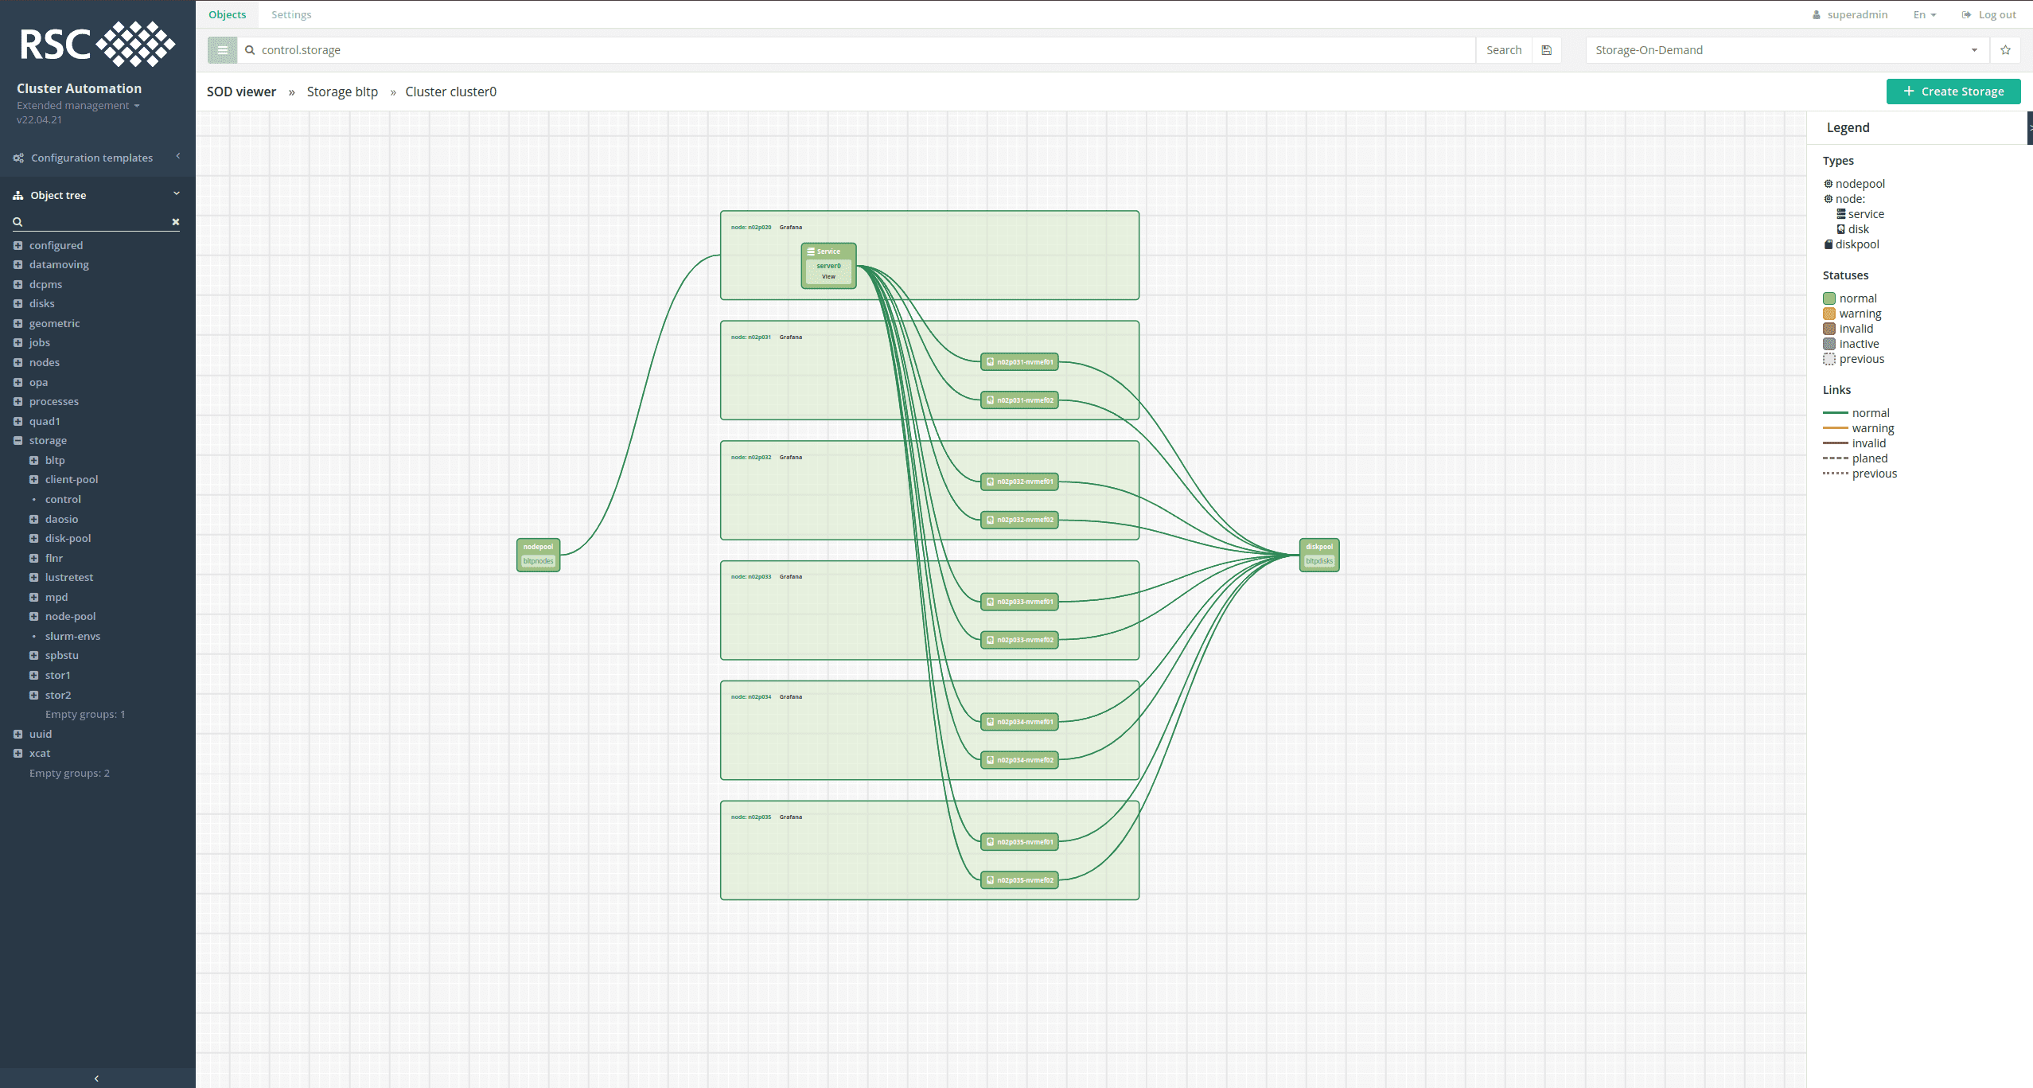Image resolution: width=2033 pixels, height=1088 pixels.
Task: Collapse the storage tree group
Action: pos(18,440)
